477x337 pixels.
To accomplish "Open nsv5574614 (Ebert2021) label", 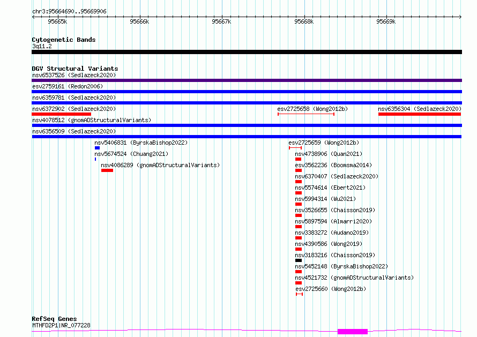I will coord(330,188).
